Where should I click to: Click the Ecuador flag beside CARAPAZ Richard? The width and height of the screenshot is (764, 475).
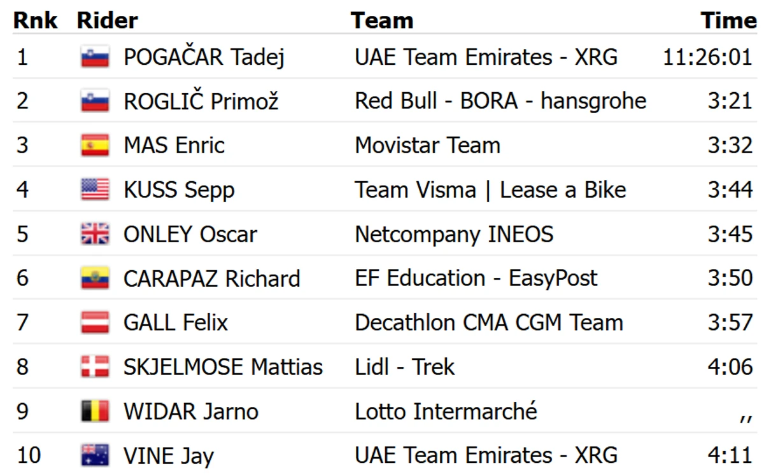(95, 279)
